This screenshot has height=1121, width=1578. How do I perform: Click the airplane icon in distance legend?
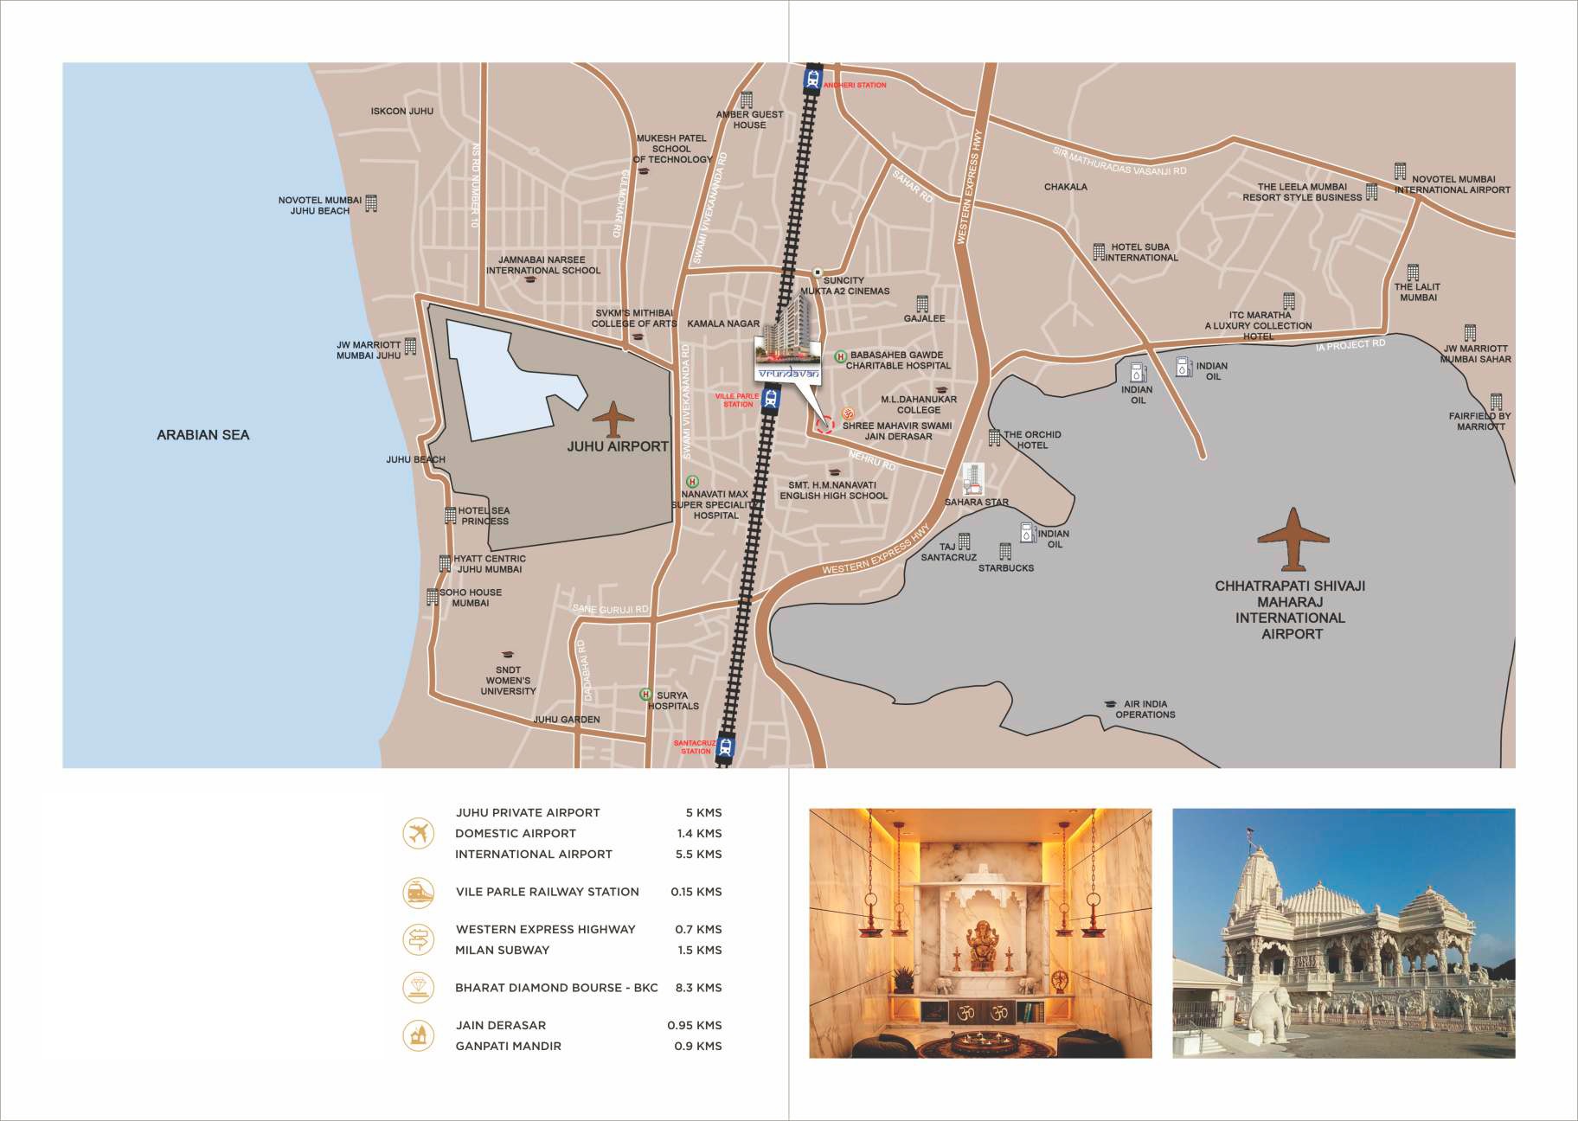pos(419,834)
